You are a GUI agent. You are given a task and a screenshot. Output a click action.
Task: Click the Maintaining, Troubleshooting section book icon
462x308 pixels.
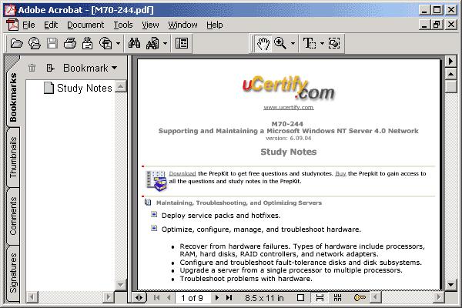[x=148, y=203]
